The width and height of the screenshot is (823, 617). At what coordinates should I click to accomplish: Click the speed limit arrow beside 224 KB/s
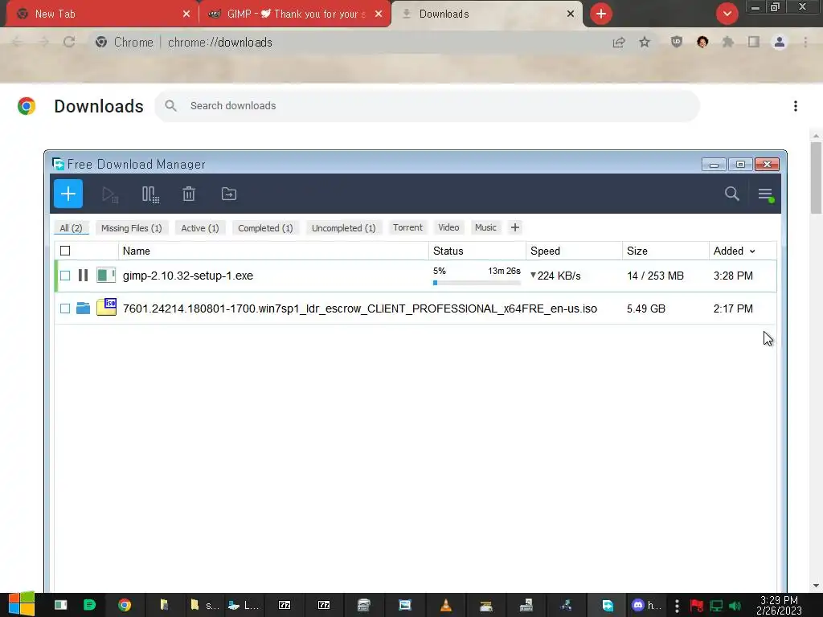coord(534,276)
